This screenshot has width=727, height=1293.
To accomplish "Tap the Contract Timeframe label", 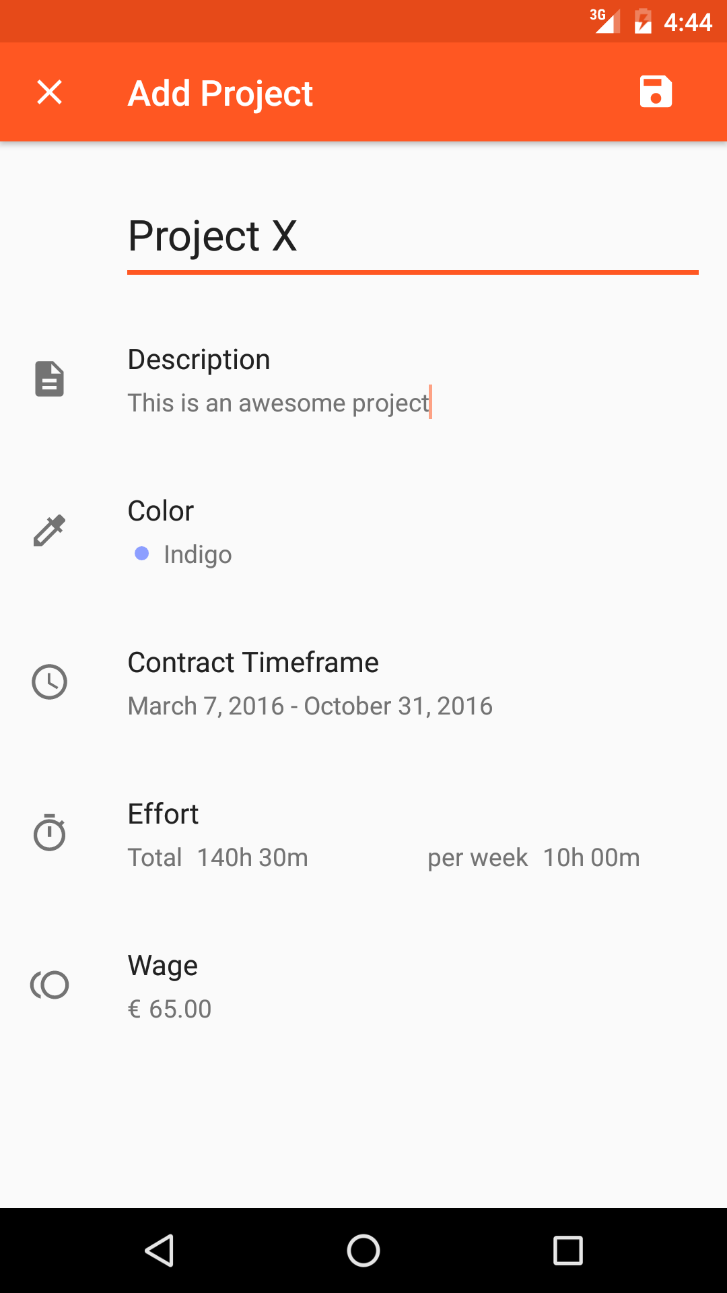I will [253, 663].
